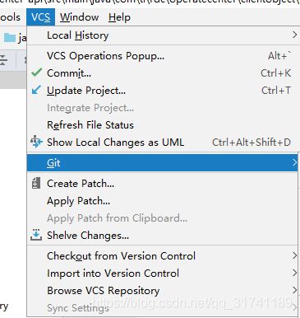Expand Browse VCS Repository submenu arrow
Image resolution: width=300 pixels, height=318 pixels.
click(x=294, y=290)
